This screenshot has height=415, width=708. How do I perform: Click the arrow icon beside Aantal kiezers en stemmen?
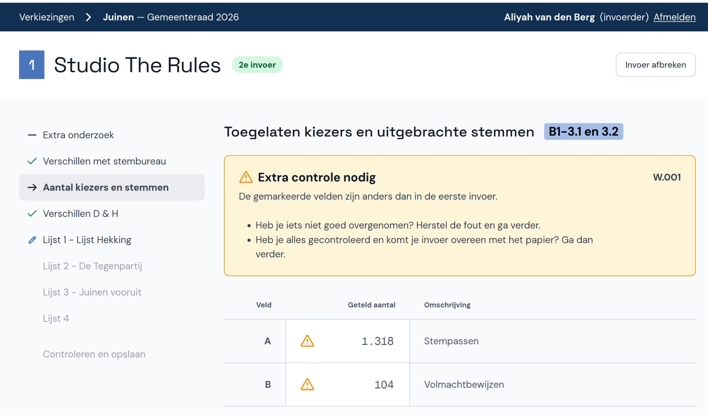click(x=32, y=187)
